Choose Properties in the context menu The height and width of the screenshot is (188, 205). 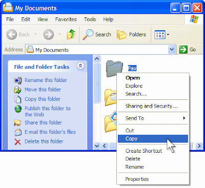(153, 179)
